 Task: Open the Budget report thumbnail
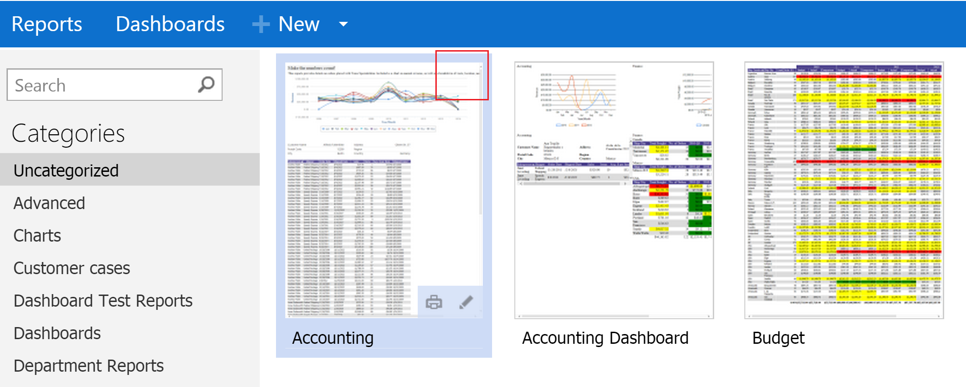(844, 190)
